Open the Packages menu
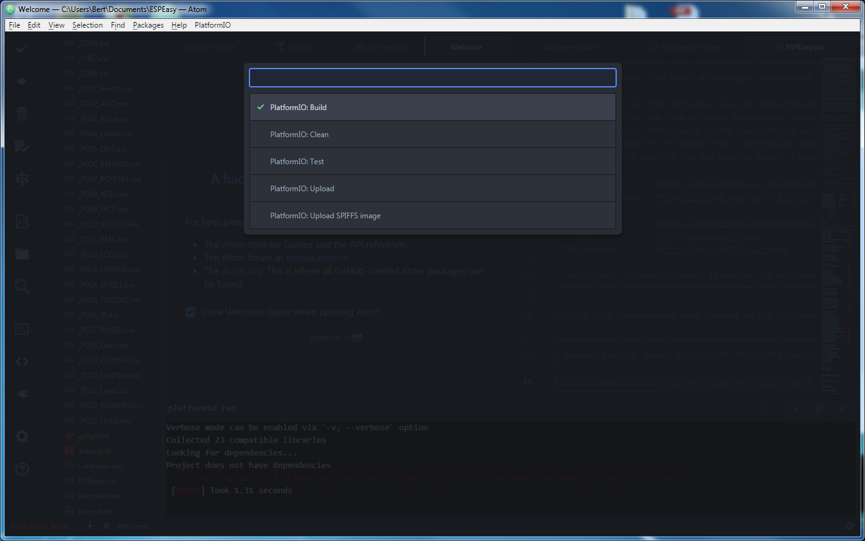 coord(148,25)
